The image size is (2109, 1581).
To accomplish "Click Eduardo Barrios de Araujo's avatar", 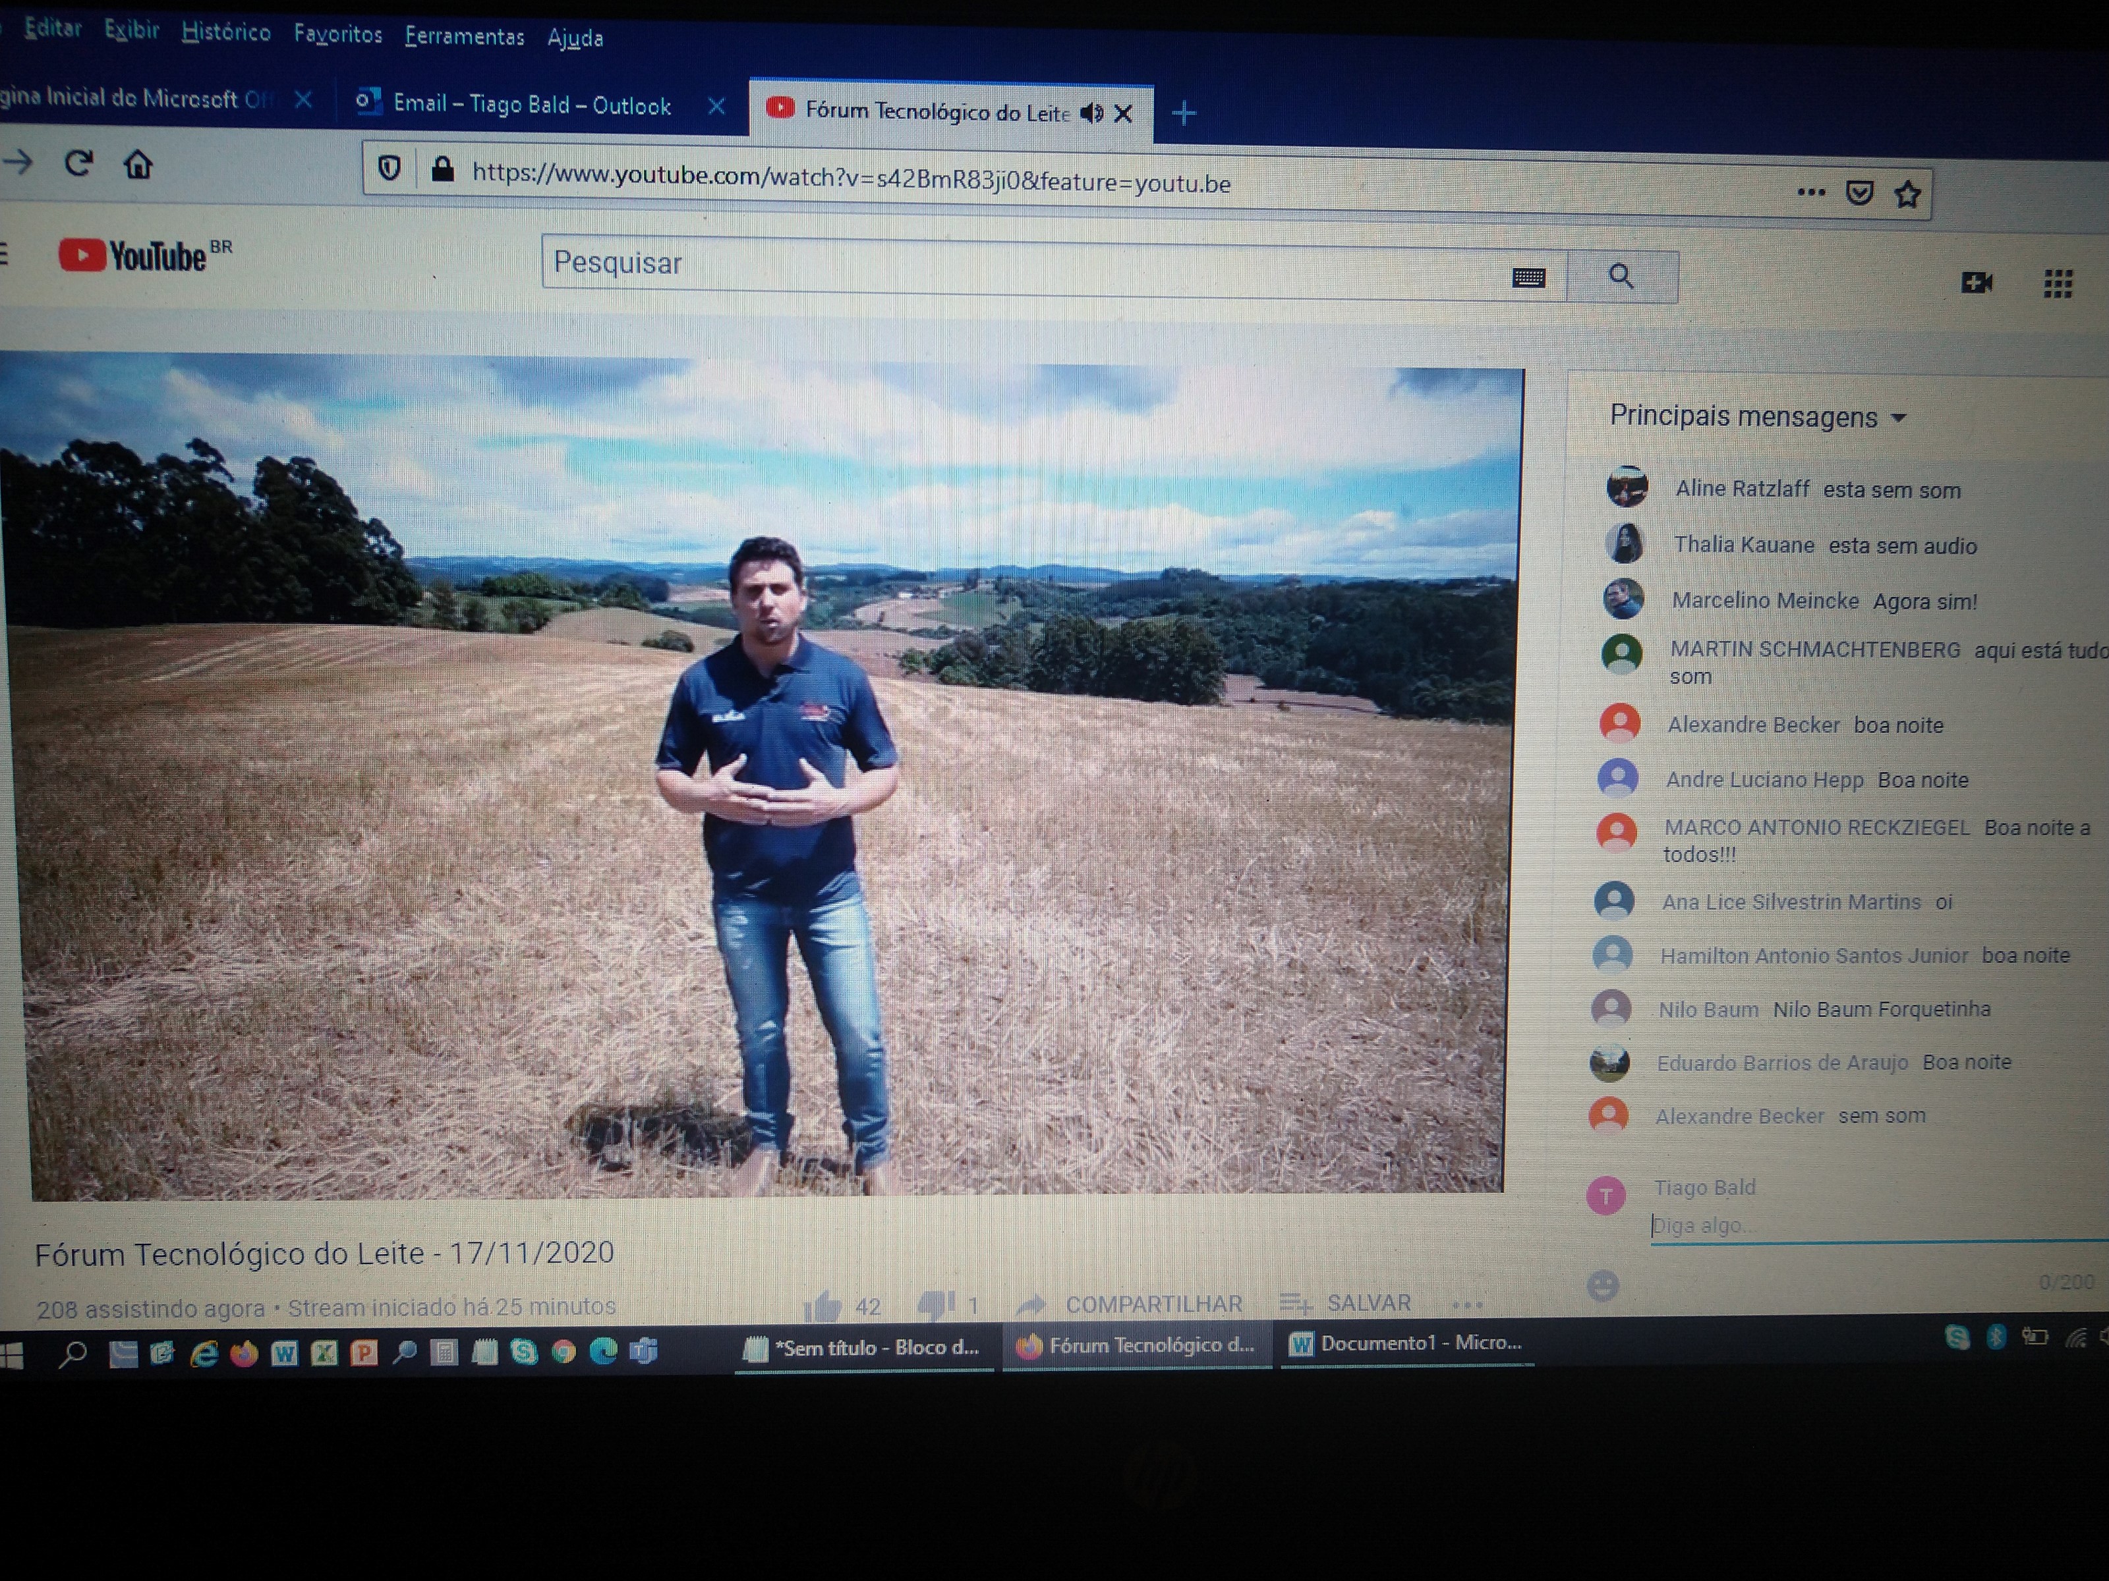I will tap(1609, 1063).
